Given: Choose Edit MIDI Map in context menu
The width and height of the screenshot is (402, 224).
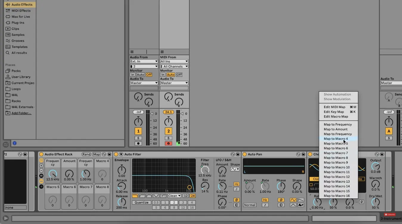Looking at the screenshot, I should (x=338, y=107).
